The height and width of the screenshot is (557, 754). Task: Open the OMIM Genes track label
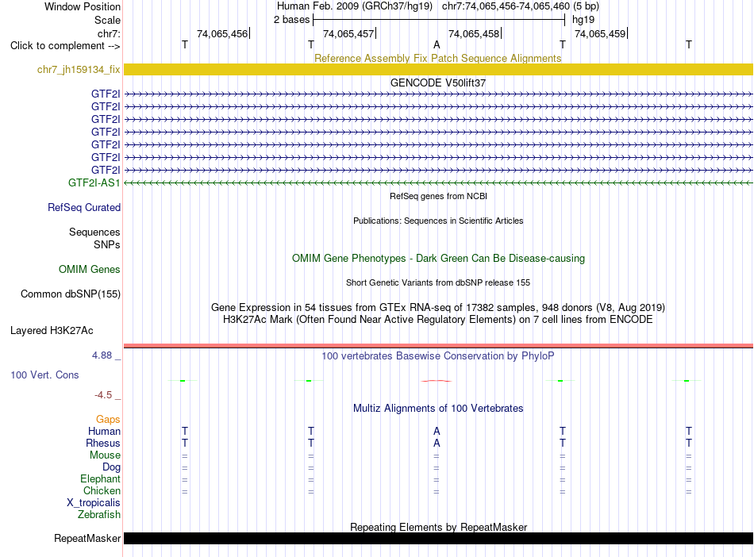coord(89,269)
